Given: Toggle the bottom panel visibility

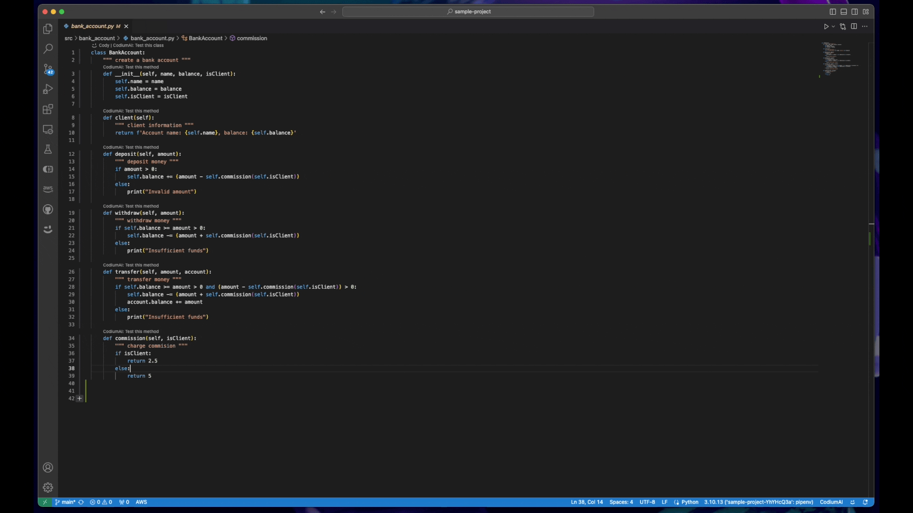Looking at the screenshot, I should [844, 11].
